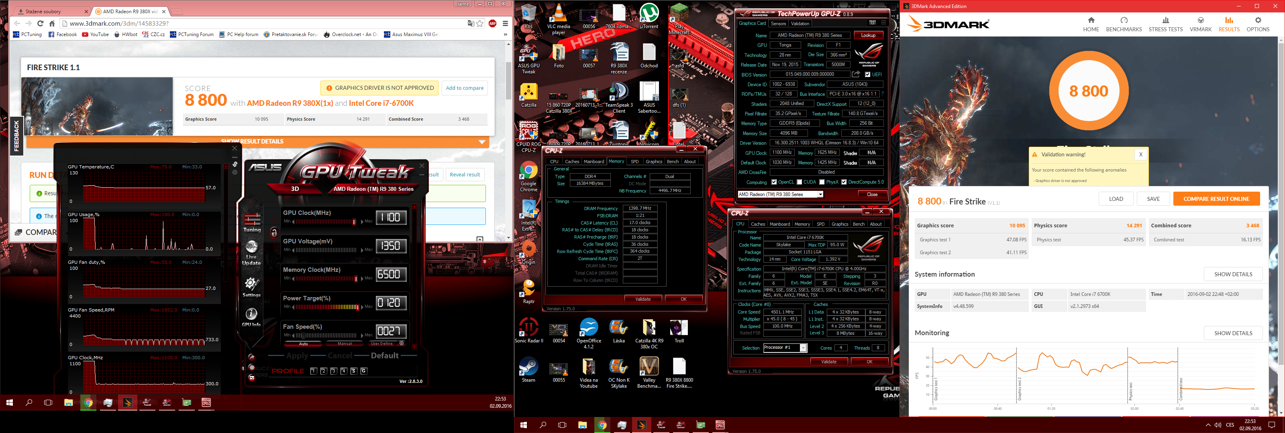
Task: Click COMPARE RESULT ONLINE in 3DMark
Action: point(1216,199)
